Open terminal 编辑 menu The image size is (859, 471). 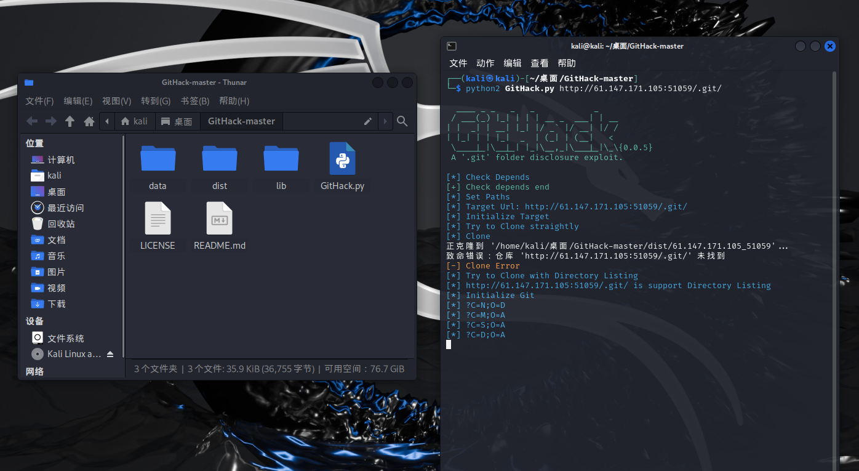[x=513, y=63]
